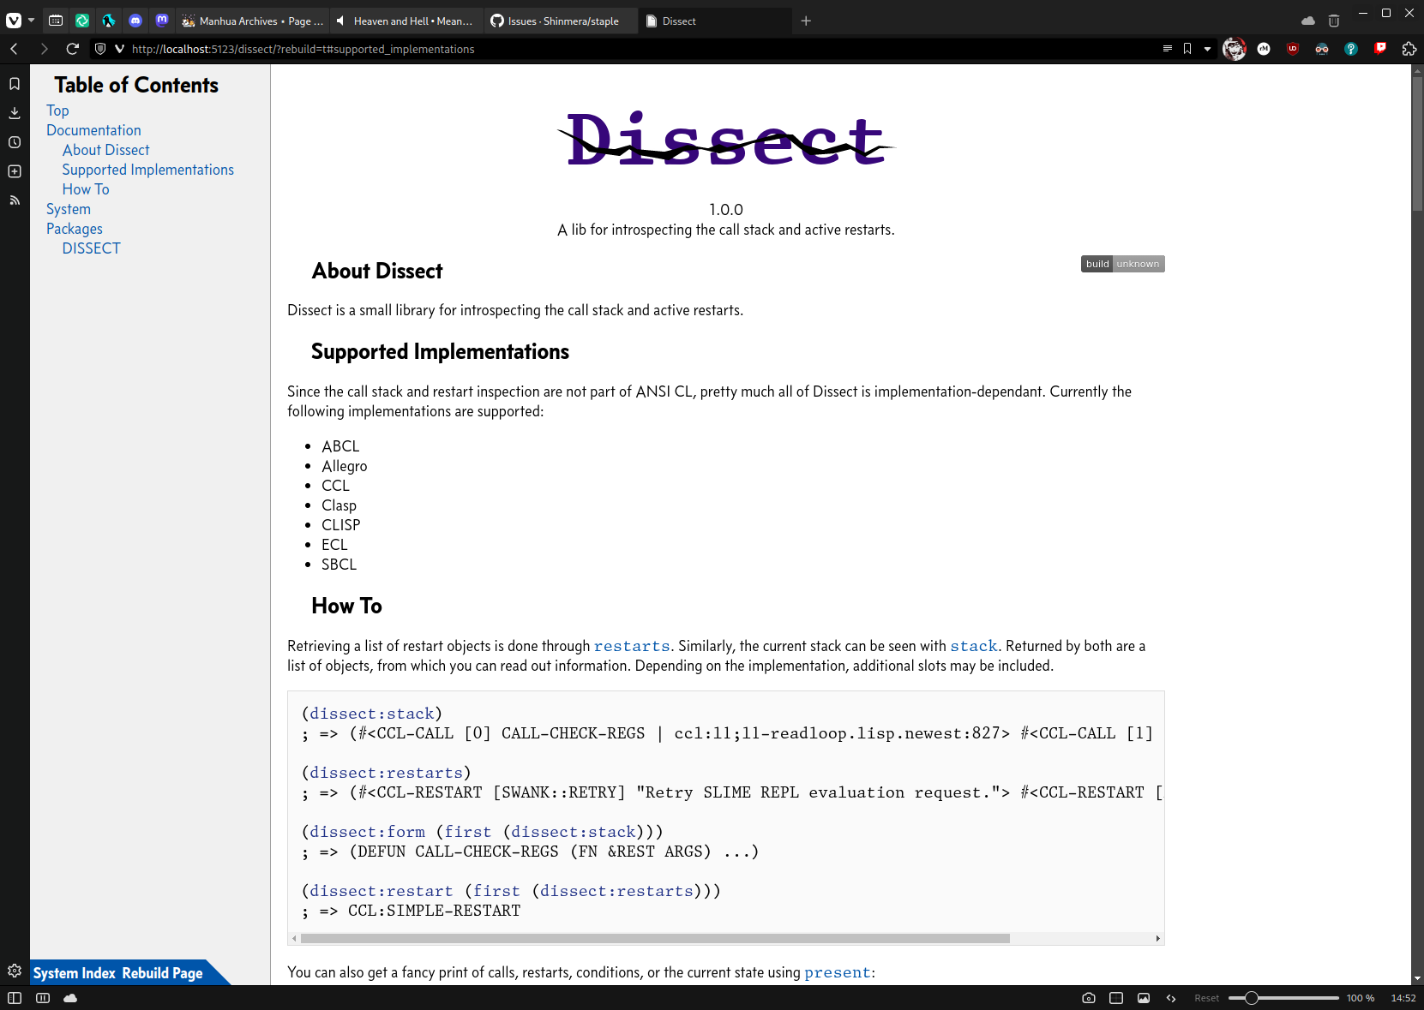Click System Index button
1424x1010 pixels.
tap(75, 973)
